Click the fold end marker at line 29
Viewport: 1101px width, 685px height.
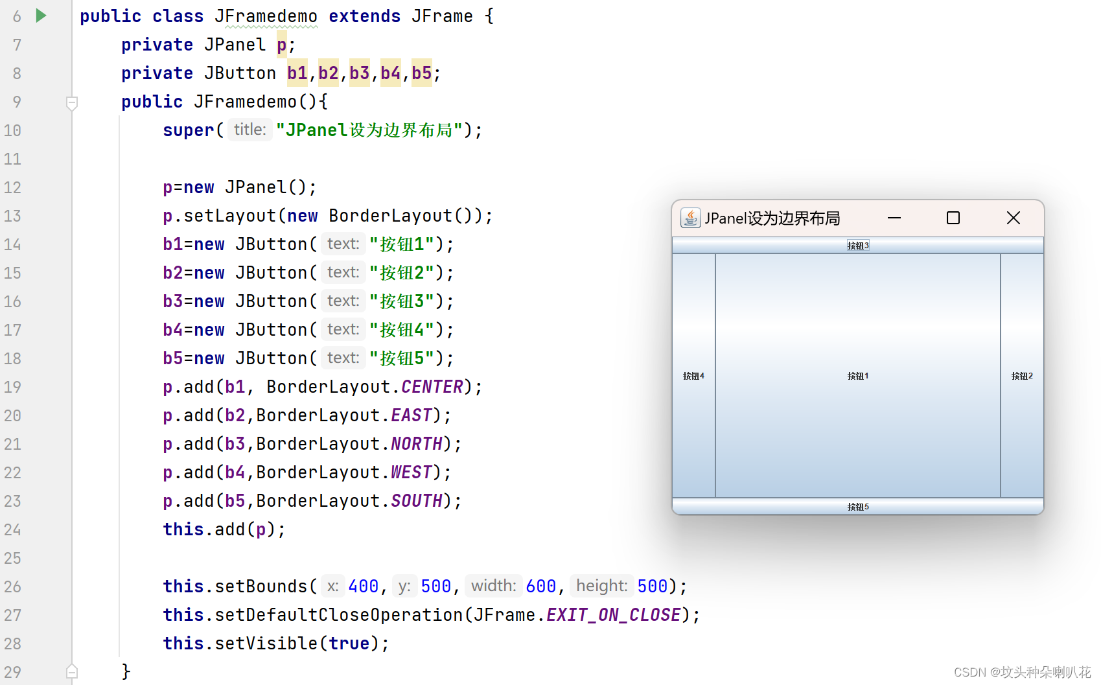point(72,671)
